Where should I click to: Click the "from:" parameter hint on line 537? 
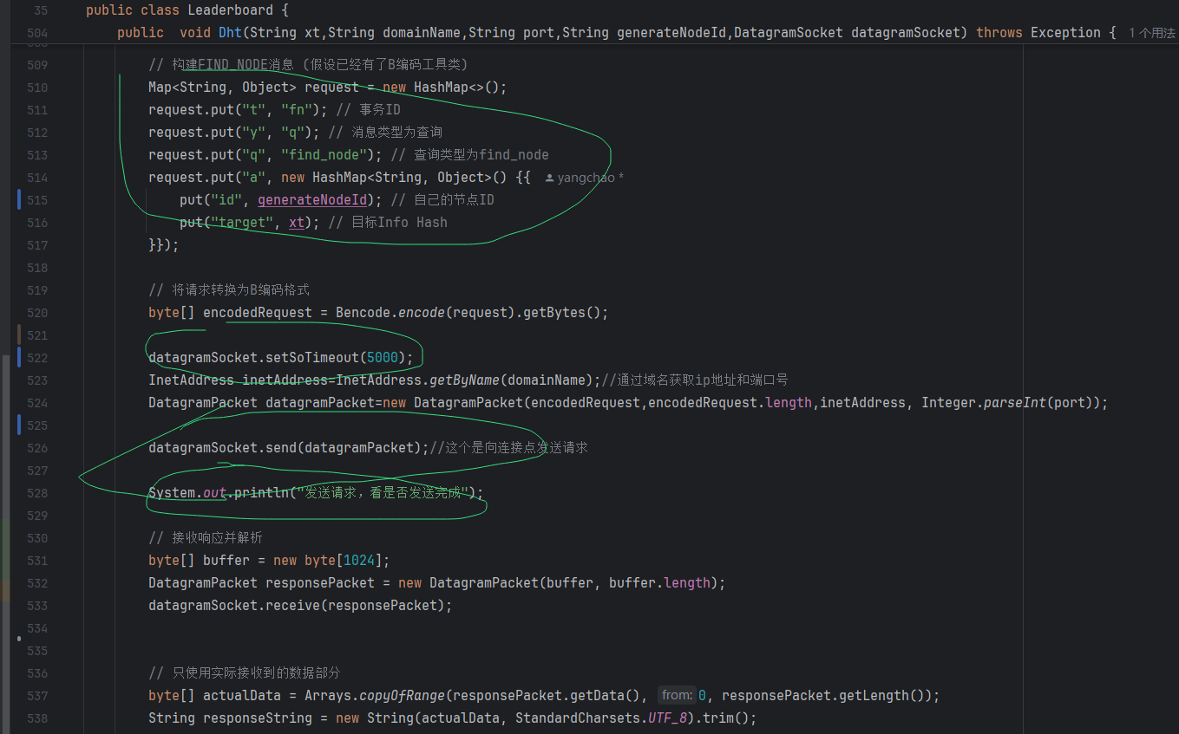point(677,695)
